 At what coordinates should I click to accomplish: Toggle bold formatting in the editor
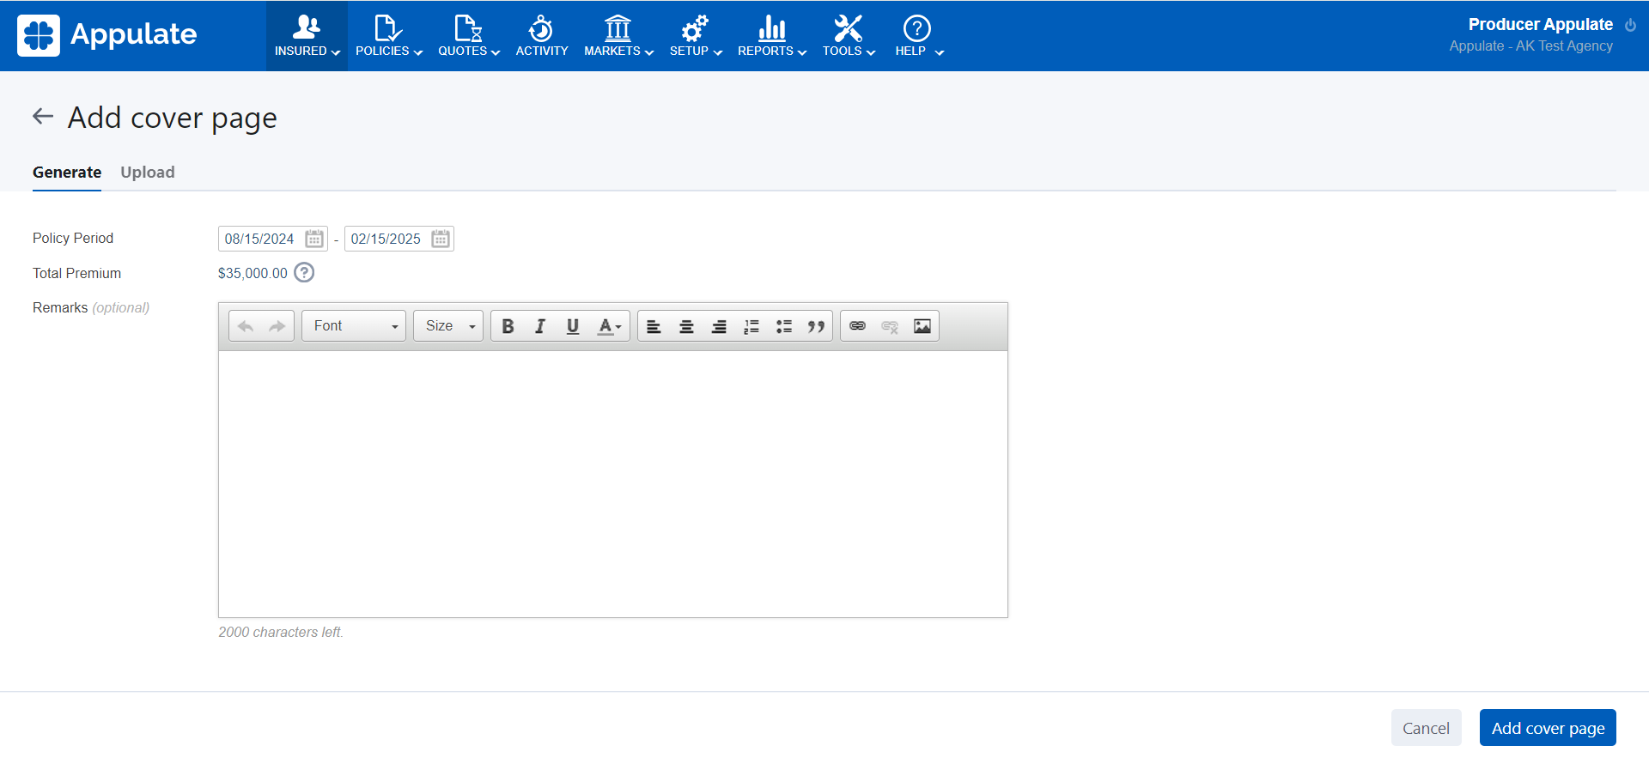click(508, 326)
